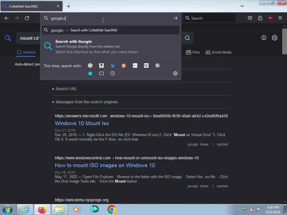Image resolution: width=287 pixels, height=215 pixels.
Task: Open SearXNG preferences gear icon
Action: (275, 38)
